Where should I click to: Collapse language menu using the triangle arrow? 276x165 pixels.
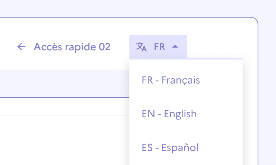(175, 47)
